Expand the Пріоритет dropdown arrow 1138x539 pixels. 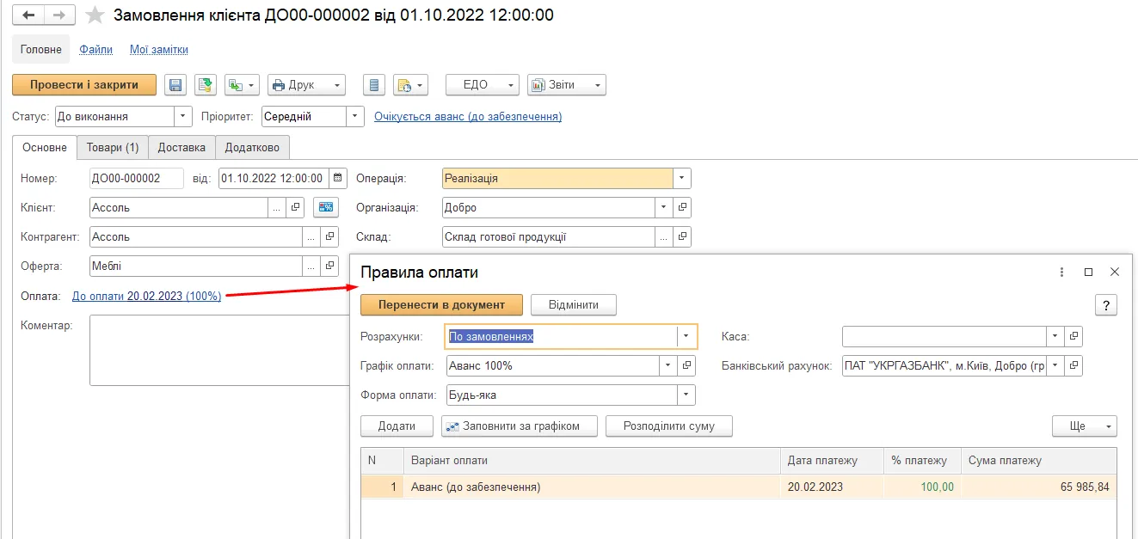(355, 116)
